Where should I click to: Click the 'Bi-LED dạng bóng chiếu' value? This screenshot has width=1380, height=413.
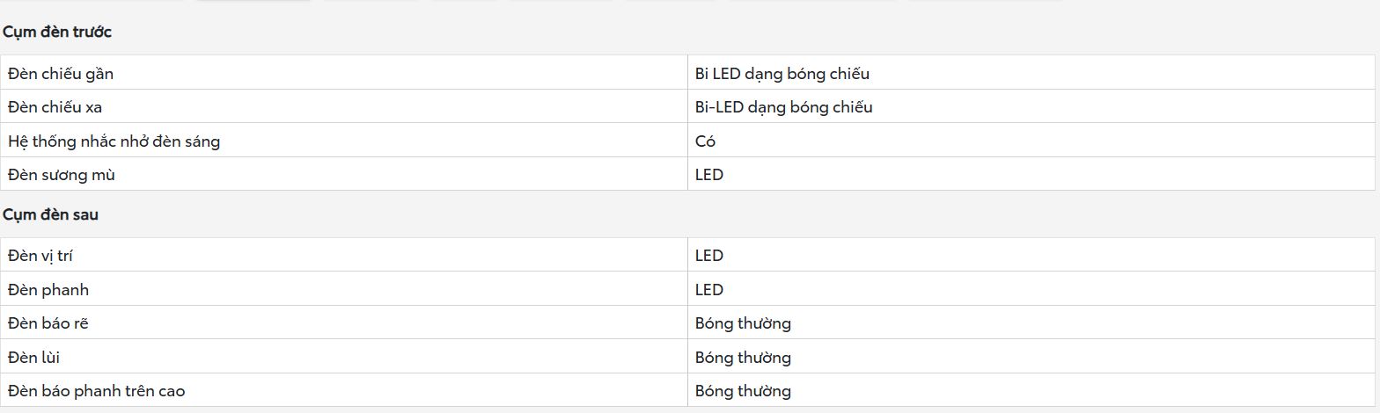(784, 107)
